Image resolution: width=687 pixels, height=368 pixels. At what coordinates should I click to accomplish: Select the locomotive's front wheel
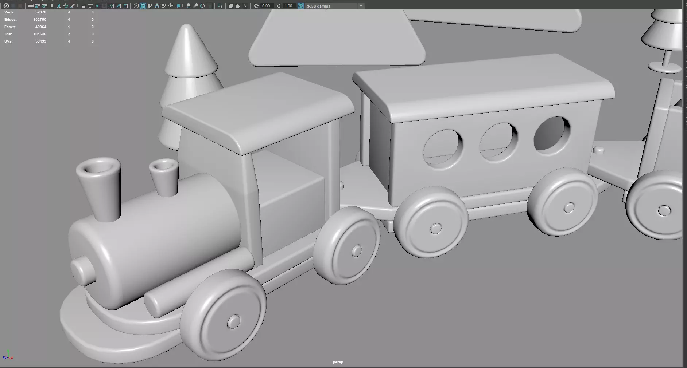pyautogui.click(x=224, y=315)
